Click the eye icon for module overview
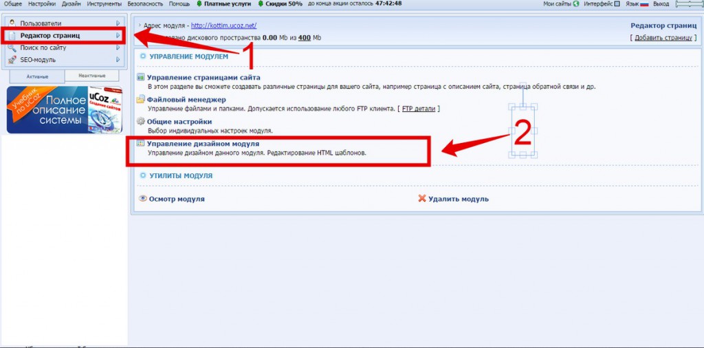 143,198
